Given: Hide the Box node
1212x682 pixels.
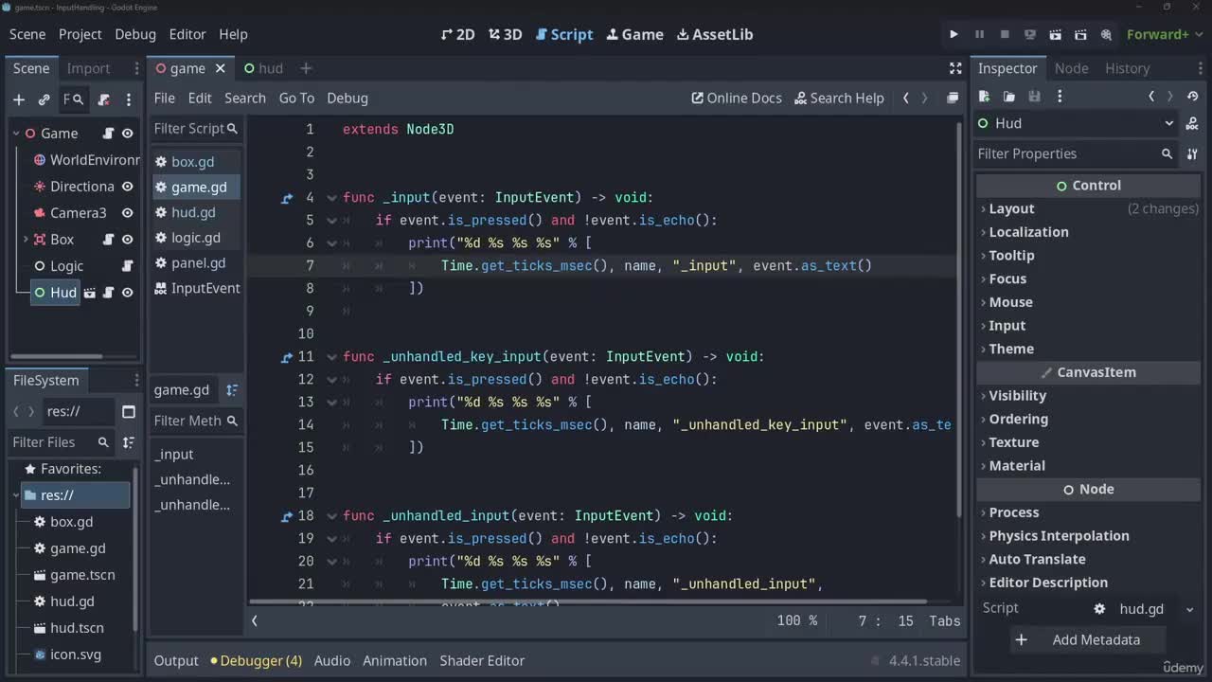Looking at the screenshot, I should (127, 240).
